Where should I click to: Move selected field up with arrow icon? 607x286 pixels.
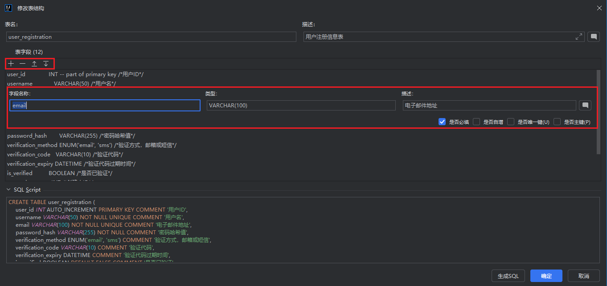pos(34,64)
